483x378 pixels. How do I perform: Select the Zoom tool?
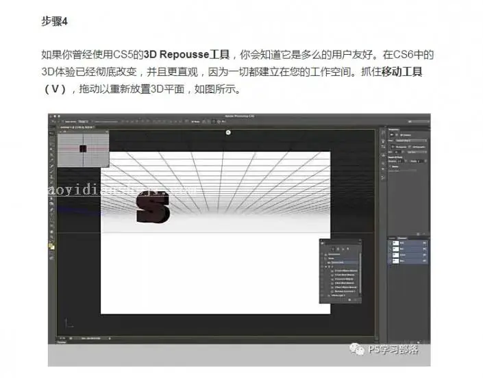51,237
